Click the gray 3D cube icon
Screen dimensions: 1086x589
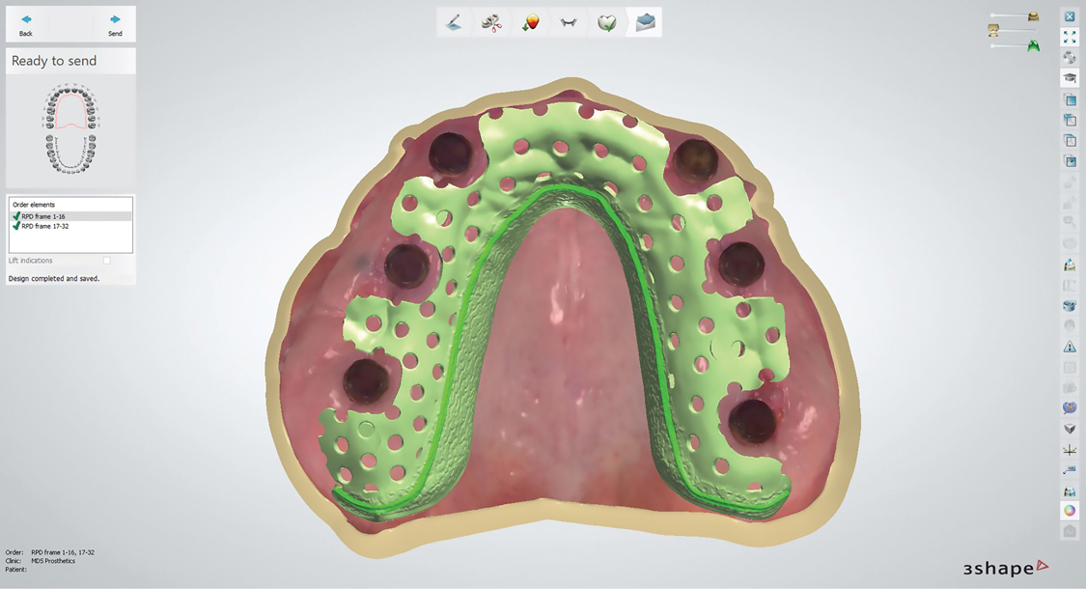coord(1070,429)
